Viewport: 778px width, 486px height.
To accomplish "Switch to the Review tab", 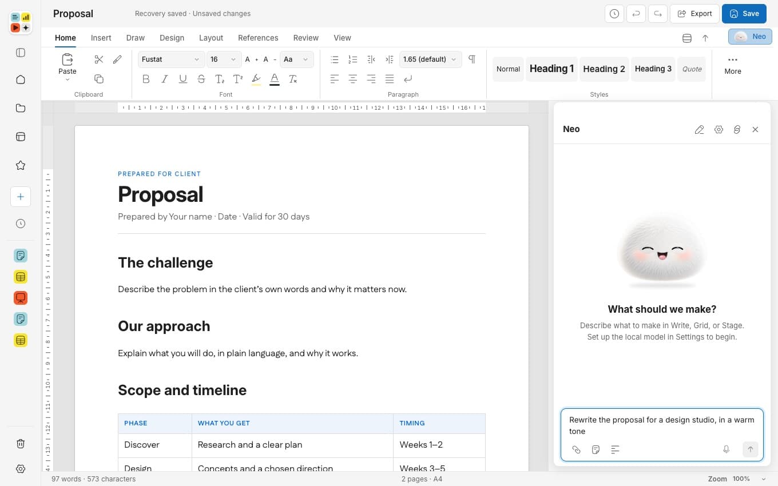I will pos(305,38).
